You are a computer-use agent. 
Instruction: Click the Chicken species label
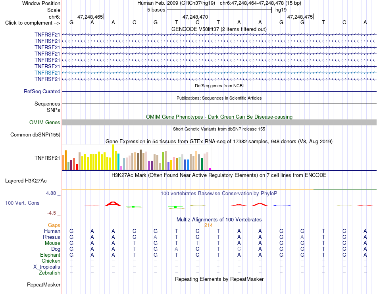click(51, 261)
